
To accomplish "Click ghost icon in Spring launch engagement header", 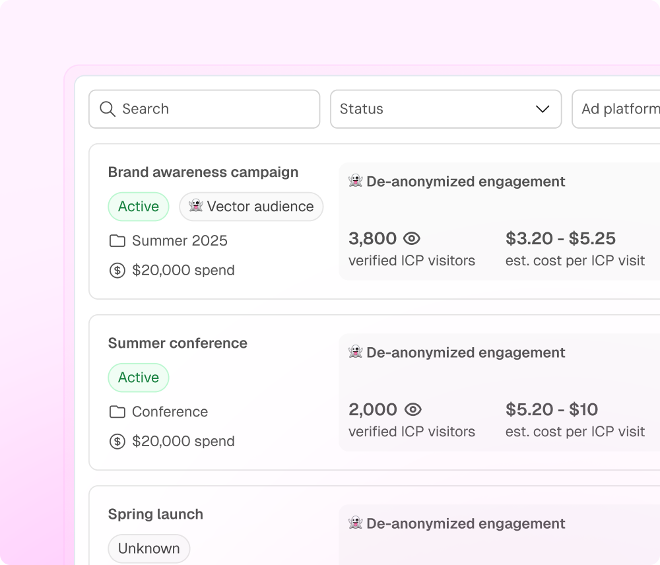I will click(x=356, y=523).
